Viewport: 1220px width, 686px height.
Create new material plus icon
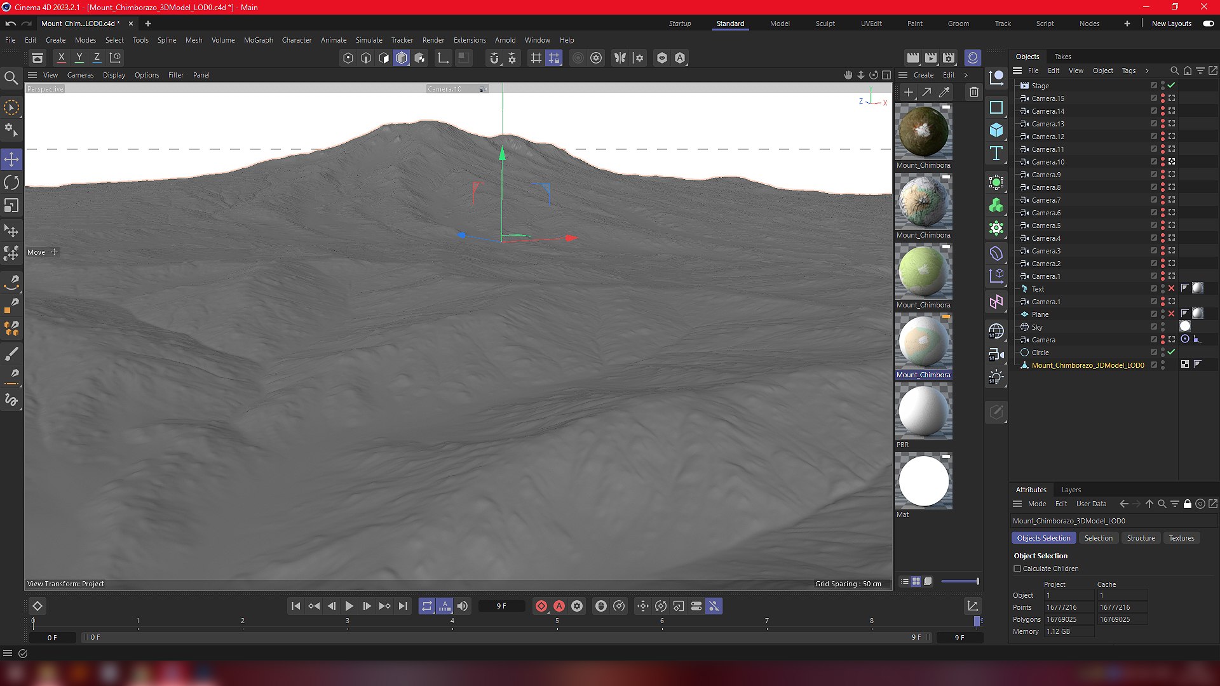909,93
